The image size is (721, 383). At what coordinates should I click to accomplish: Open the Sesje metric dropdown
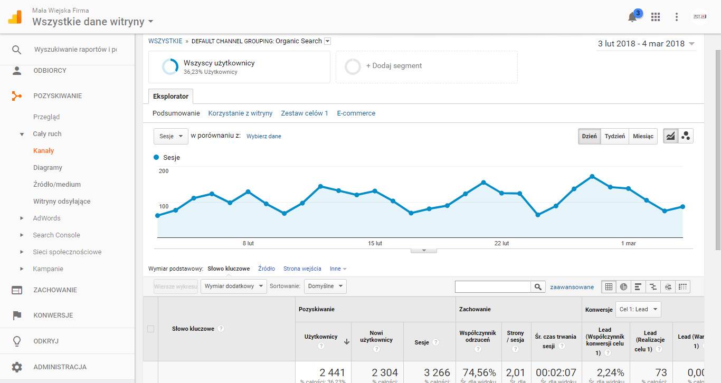pos(171,136)
